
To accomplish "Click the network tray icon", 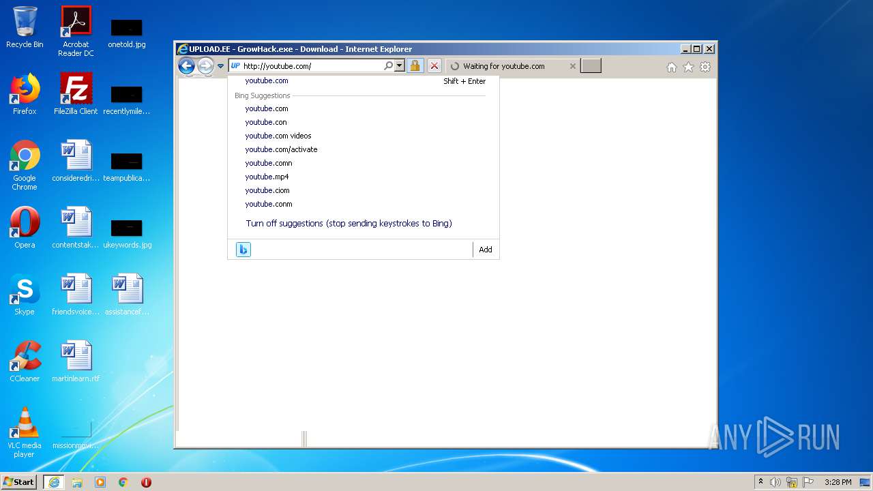I will click(x=792, y=482).
